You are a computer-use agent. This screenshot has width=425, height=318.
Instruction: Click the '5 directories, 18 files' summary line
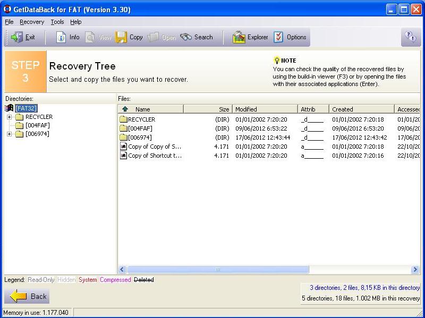tap(361, 298)
